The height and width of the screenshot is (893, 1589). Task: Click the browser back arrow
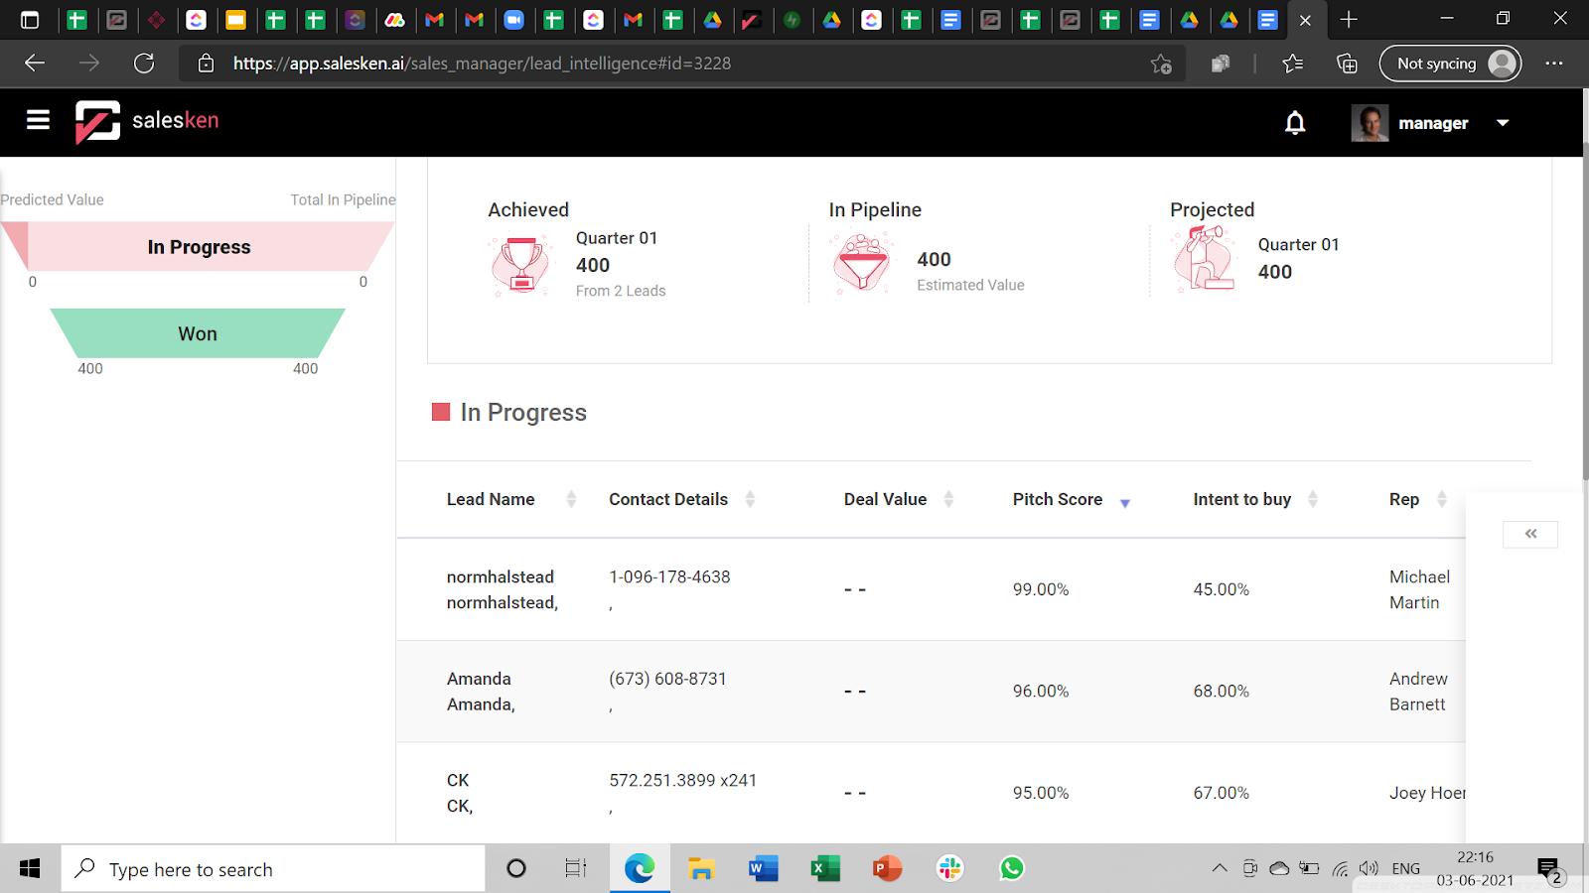click(x=35, y=64)
